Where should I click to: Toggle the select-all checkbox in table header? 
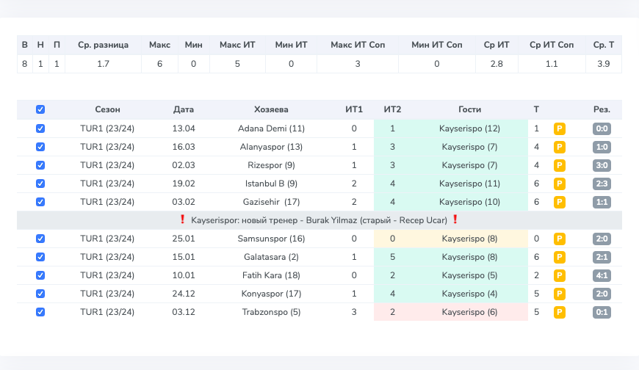coord(40,109)
